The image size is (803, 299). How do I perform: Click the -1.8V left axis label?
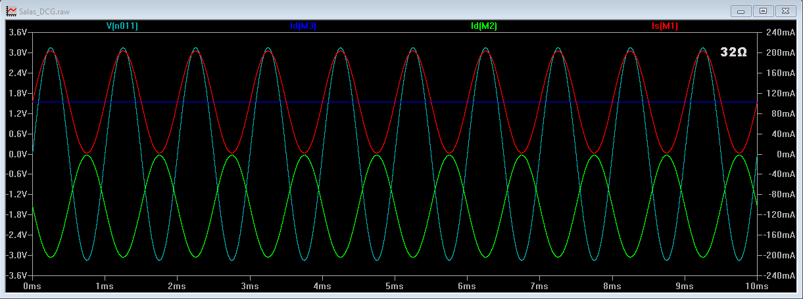tap(16, 214)
